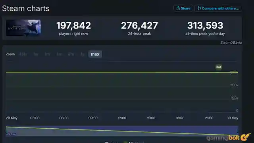Image resolution: width=254 pixels, height=143 pixels.
Task: Select the 48h zoom range
Action: click(x=23, y=54)
